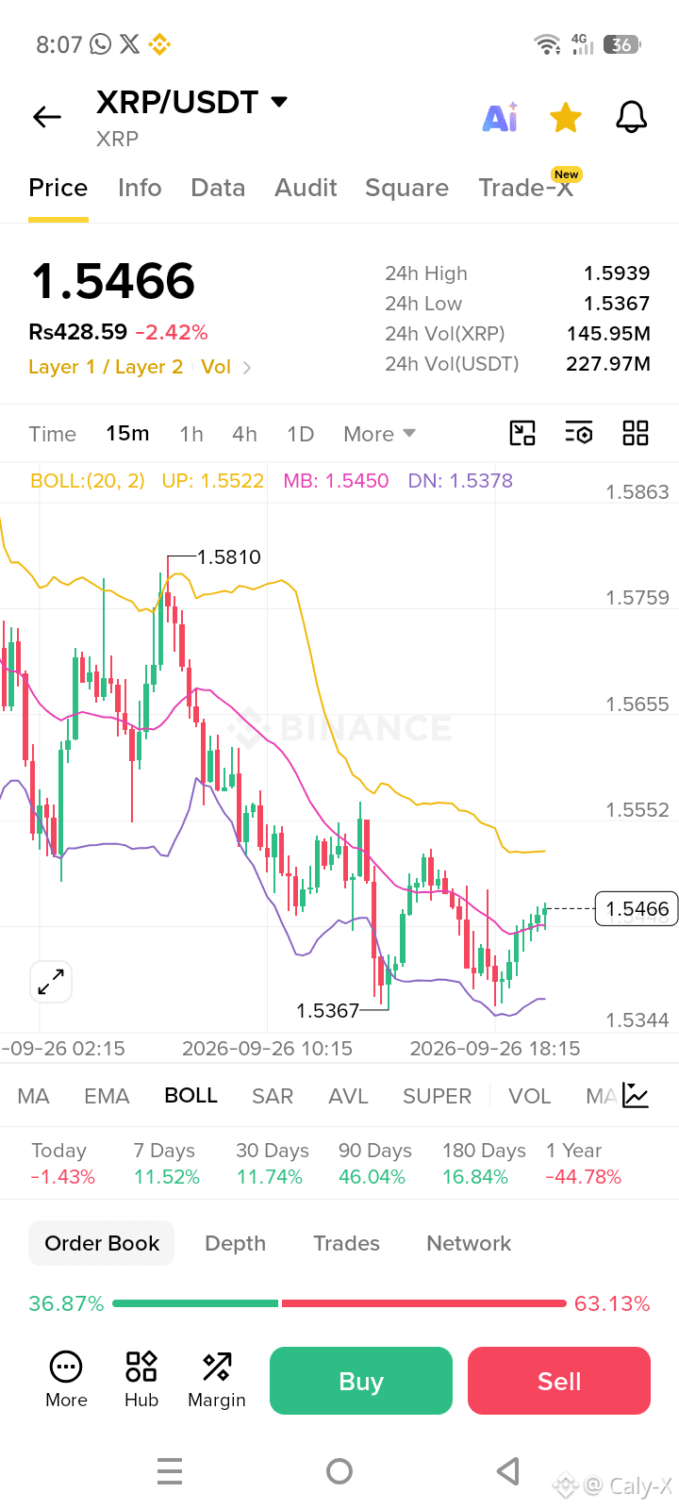
Task: Expand the More timeframes dropdown
Action: point(379,434)
